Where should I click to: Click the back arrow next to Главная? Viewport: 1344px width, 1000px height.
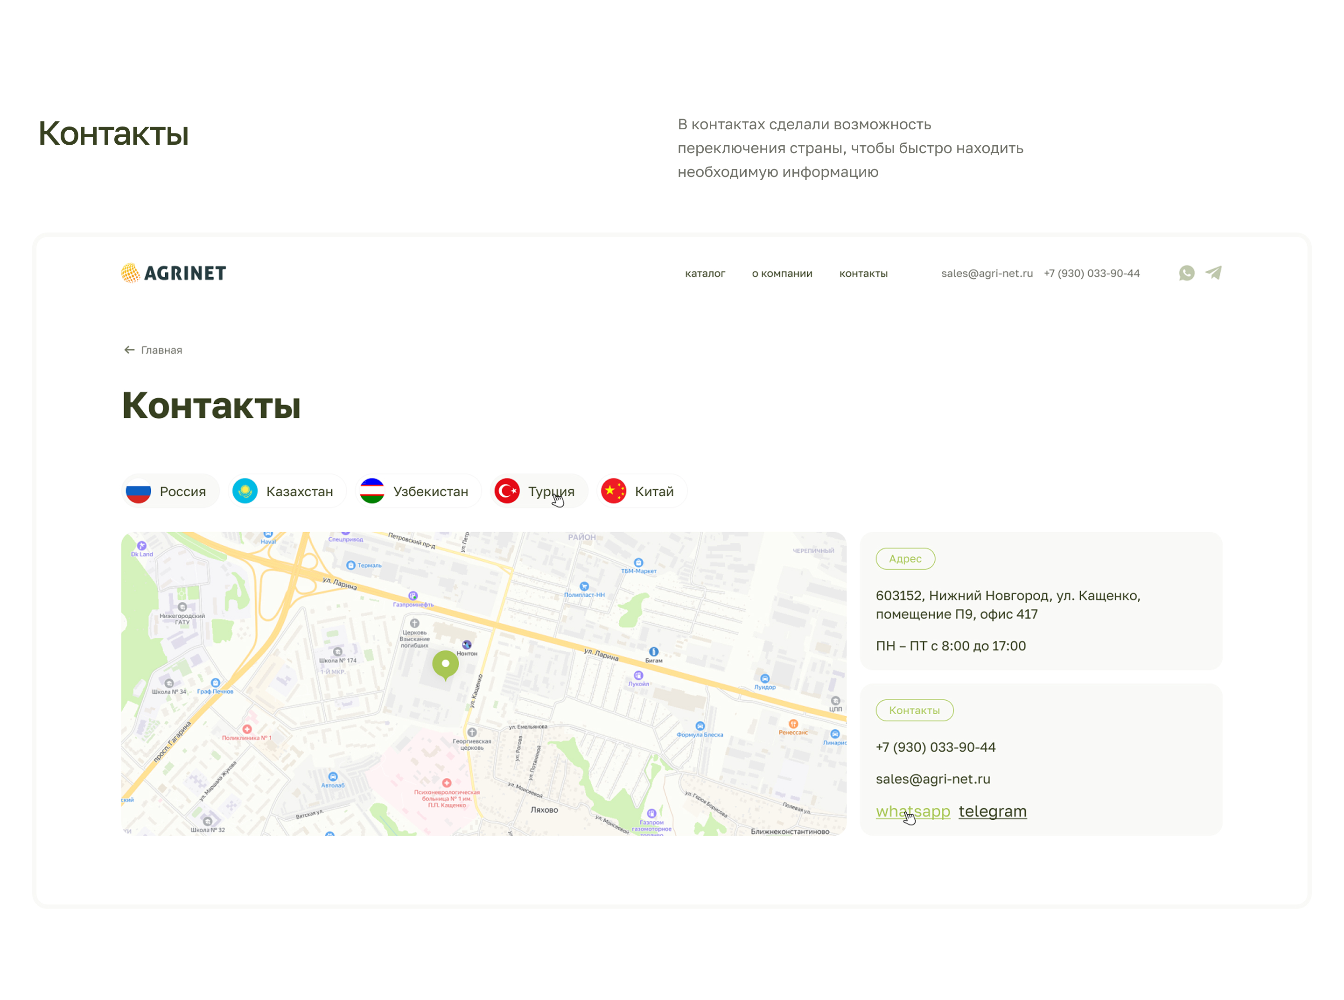(x=129, y=350)
